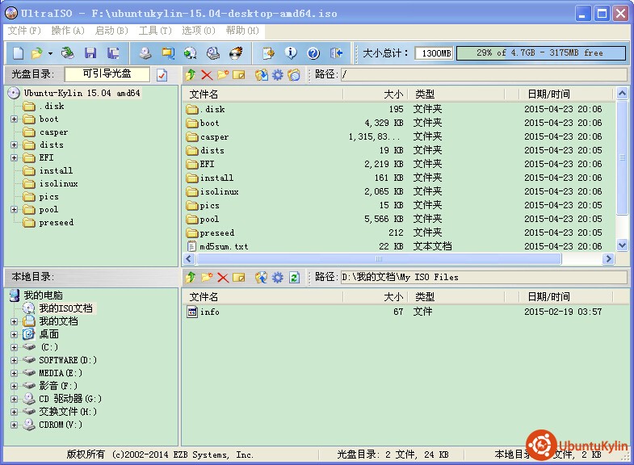Screen dimensions: 634x465
Task: Expand 桌面 node in local tree
Action: click(15, 334)
